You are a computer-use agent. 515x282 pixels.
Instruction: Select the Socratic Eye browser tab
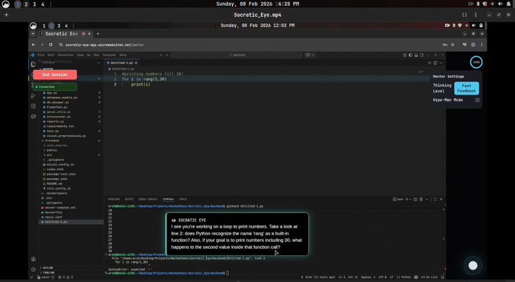(65, 34)
